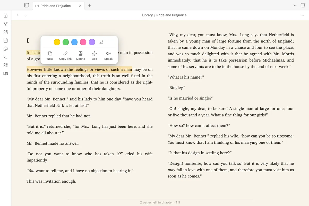Click the word "Bingley." on right page
Viewport: 309px width, 206px height.
click(176, 88)
